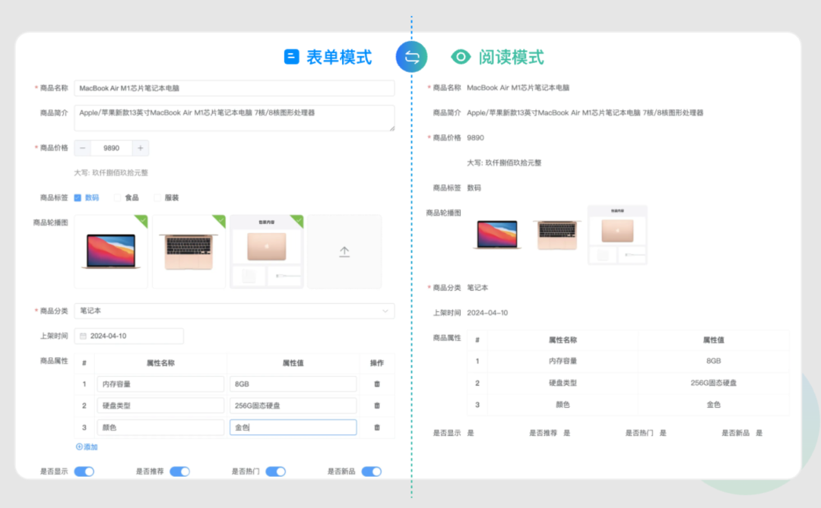Click 操作 column header
821x508 pixels.
[377, 363]
